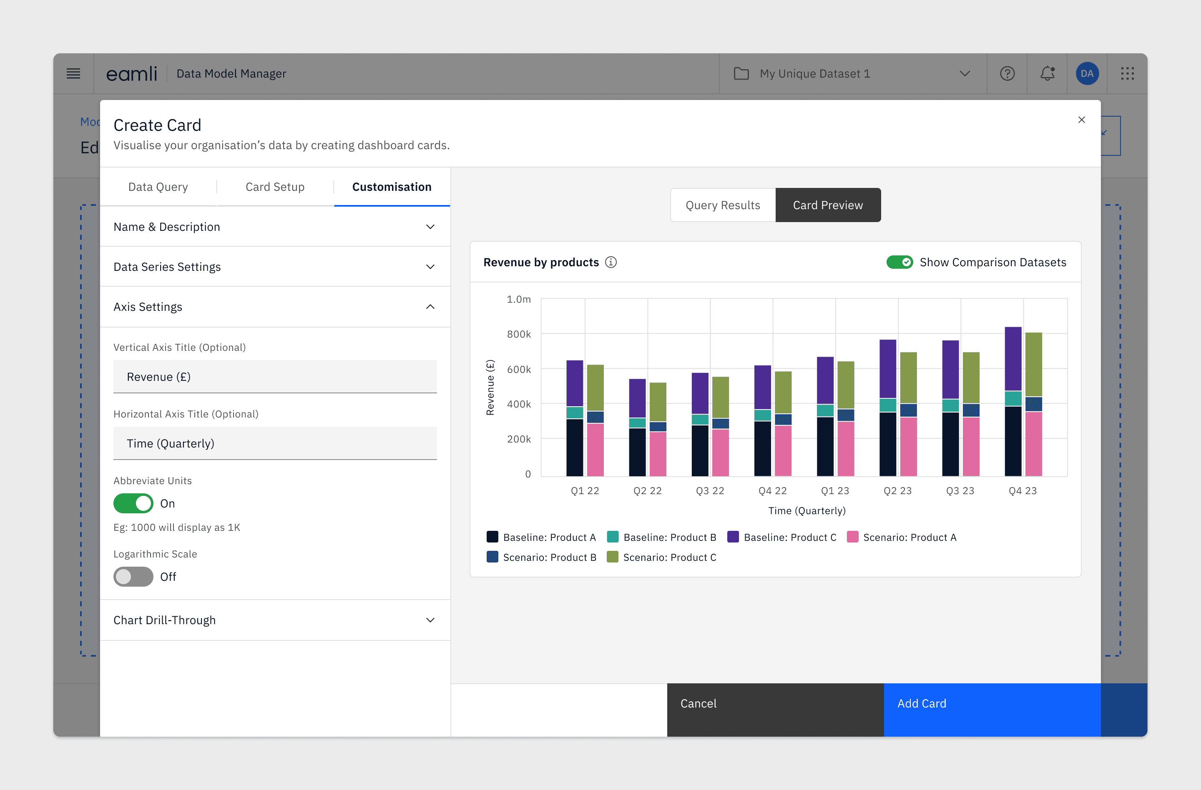1201x790 pixels.
Task: Enable the Logarithmic Scale toggle
Action: coord(133,576)
